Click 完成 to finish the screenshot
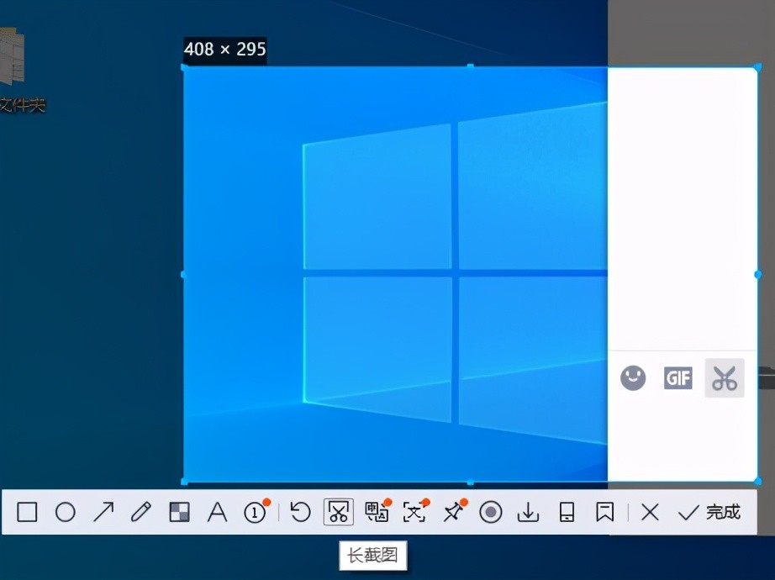775x580 pixels. 709,512
